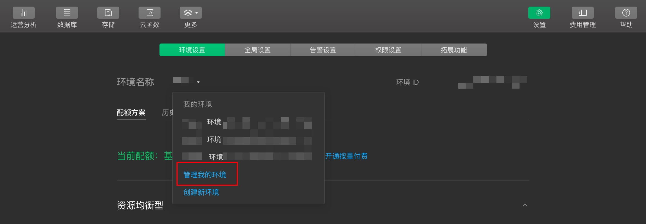Screen dimensions: 646x224
Task: Switch to the 全局设置 tab
Action: click(258, 50)
